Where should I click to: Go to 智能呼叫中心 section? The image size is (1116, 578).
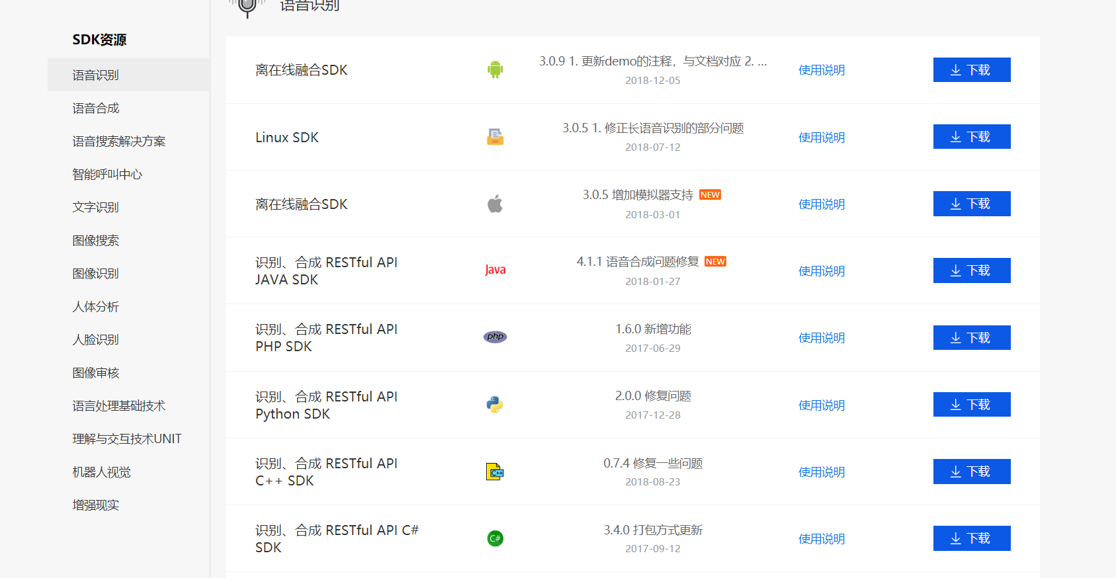pyautogui.click(x=107, y=174)
